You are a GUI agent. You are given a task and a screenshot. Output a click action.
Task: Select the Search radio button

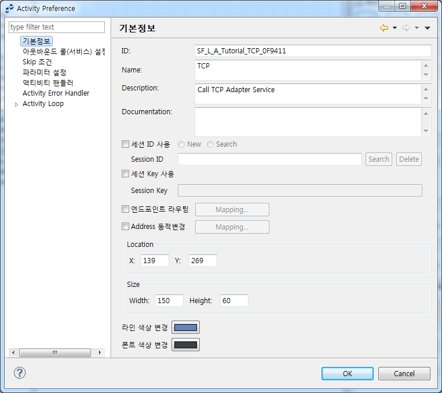(210, 144)
